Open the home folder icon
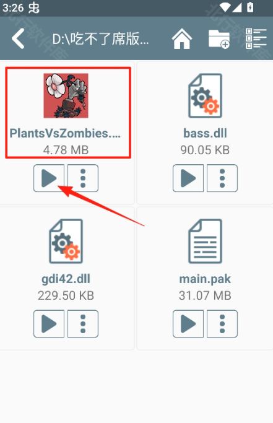This screenshot has width=273, height=423. click(x=182, y=38)
